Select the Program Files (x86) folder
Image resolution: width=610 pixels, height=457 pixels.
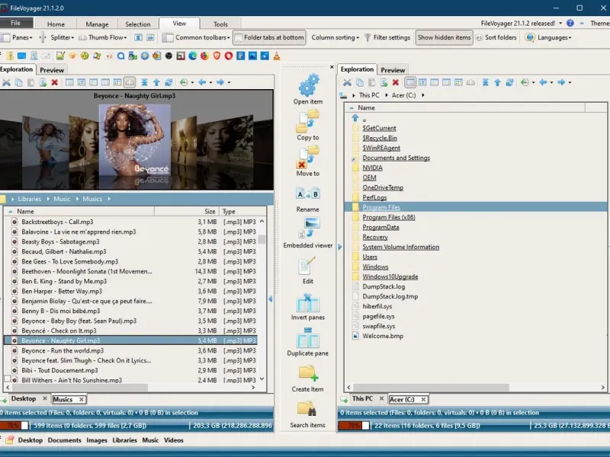389,217
